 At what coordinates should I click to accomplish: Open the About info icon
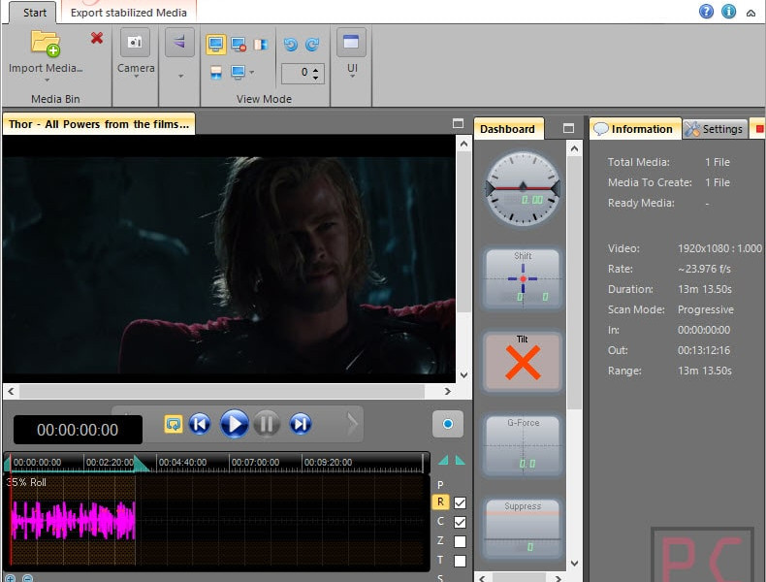(728, 11)
